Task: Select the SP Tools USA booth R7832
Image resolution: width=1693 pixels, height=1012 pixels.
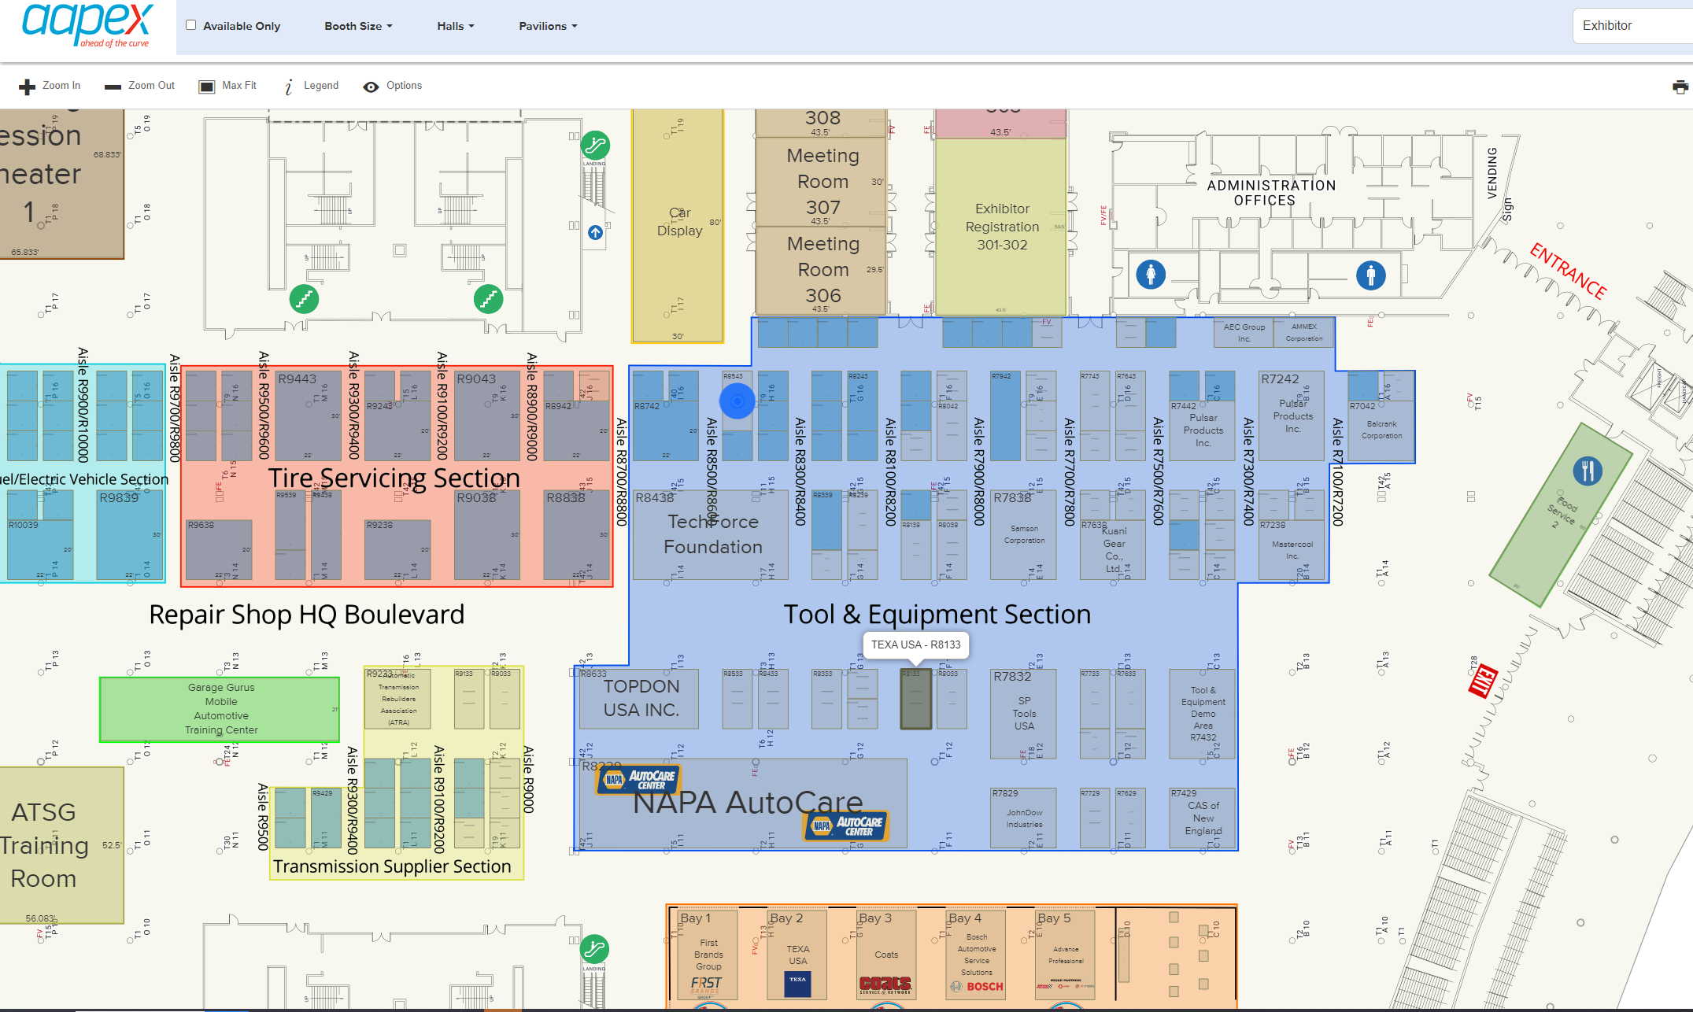Action: [1023, 713]
